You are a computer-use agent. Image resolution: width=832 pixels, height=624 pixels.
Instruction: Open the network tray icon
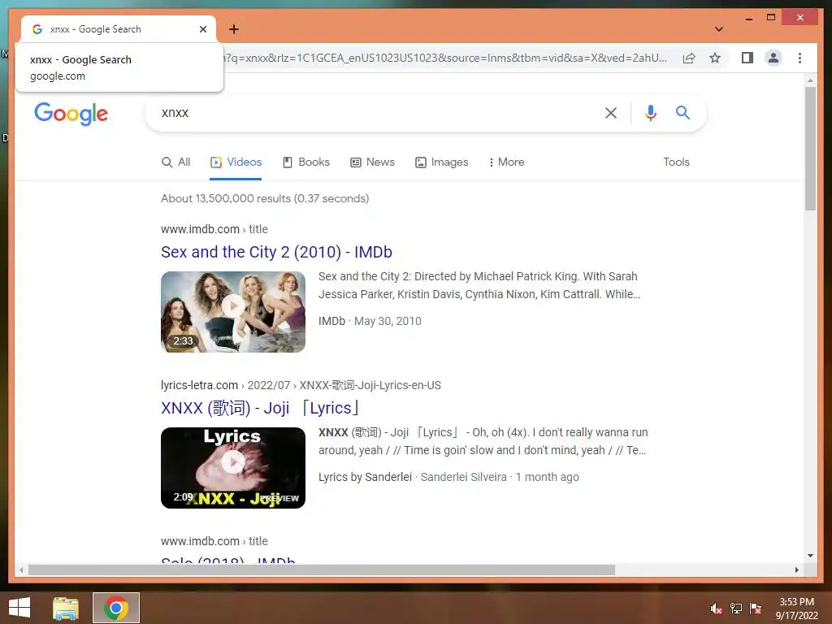click(x=736, y=609)
